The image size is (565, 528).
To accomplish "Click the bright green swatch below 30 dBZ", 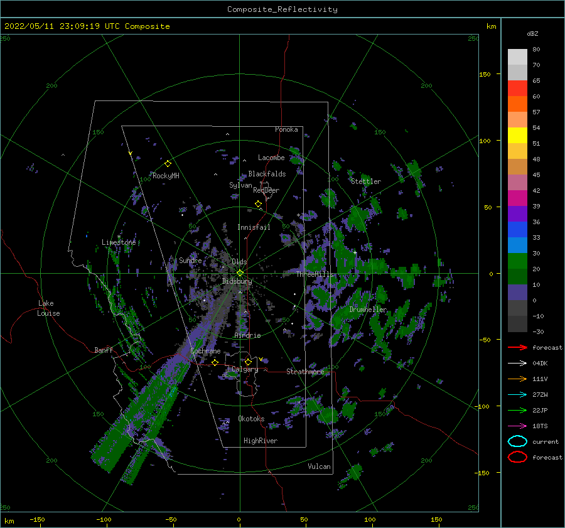I will click(517, 261).
